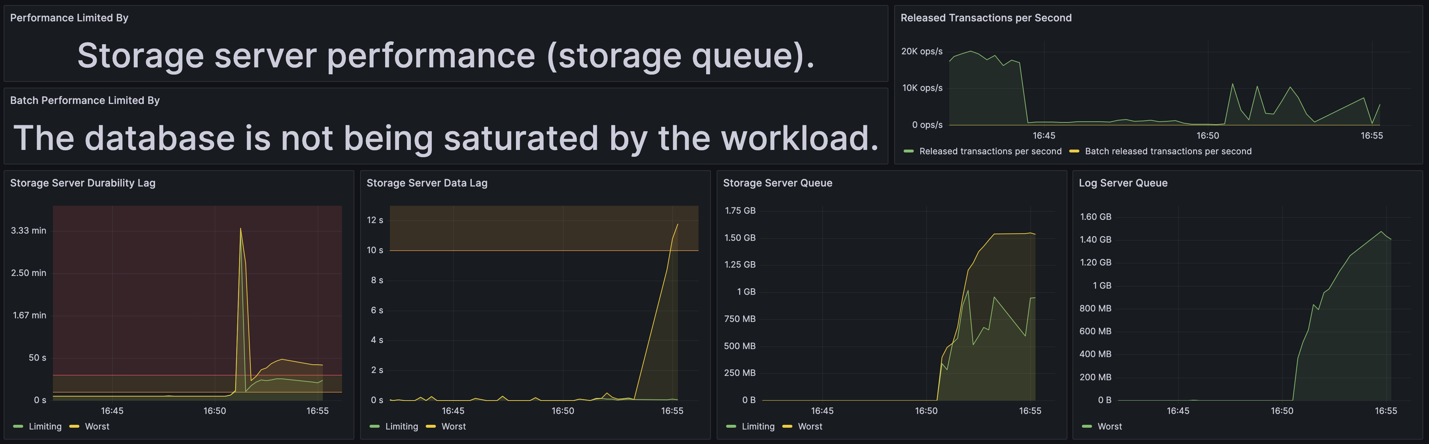The width and height of the screenshot is (1429, 444).
Task: Open the Performance Limited By panel title menu
Action: [x=69, y=18]
